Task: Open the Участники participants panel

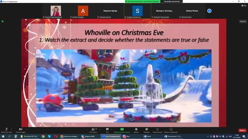Action: click(93, 130)
